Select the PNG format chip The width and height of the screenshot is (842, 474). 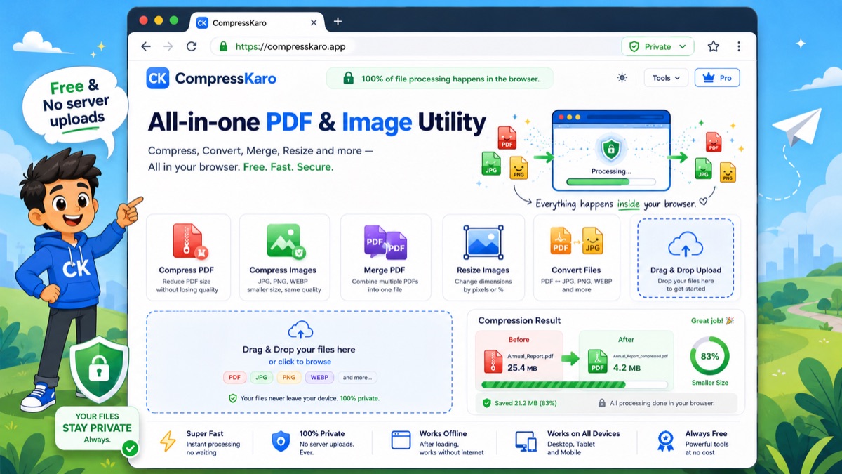point(288,377)
